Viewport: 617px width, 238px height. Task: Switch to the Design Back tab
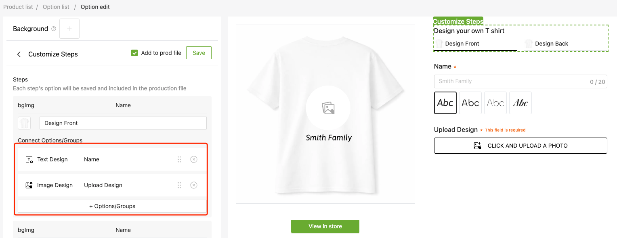[x=551, y=44]
